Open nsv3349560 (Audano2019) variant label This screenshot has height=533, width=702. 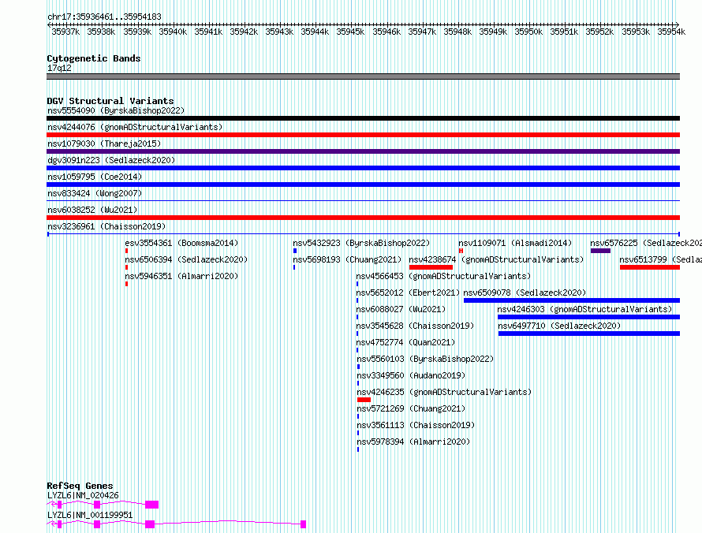411,375
